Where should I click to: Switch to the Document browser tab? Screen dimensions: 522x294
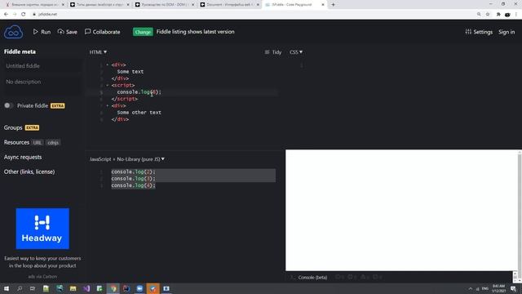click(230, 5)
